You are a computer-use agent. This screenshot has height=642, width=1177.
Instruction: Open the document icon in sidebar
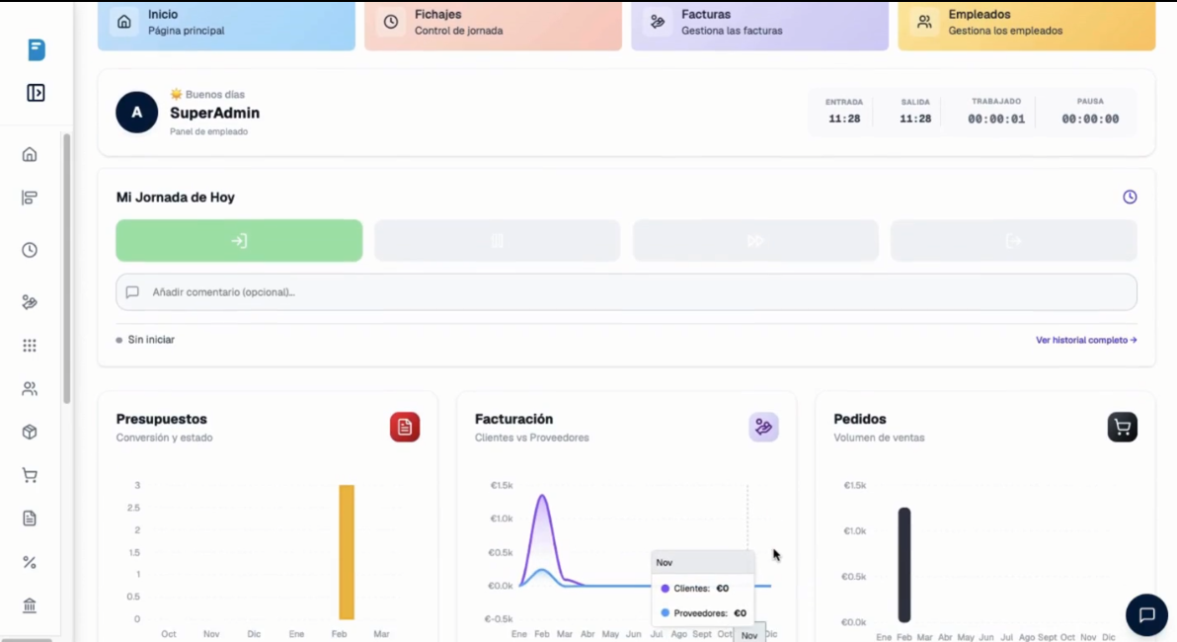pos(30,519)
